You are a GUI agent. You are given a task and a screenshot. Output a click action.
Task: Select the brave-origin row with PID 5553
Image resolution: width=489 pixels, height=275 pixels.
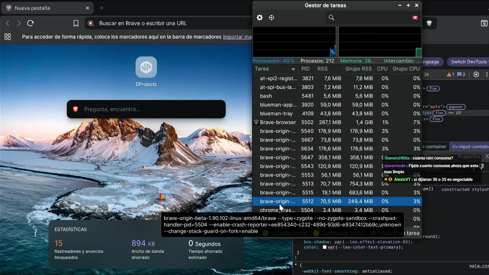[337, 175]
